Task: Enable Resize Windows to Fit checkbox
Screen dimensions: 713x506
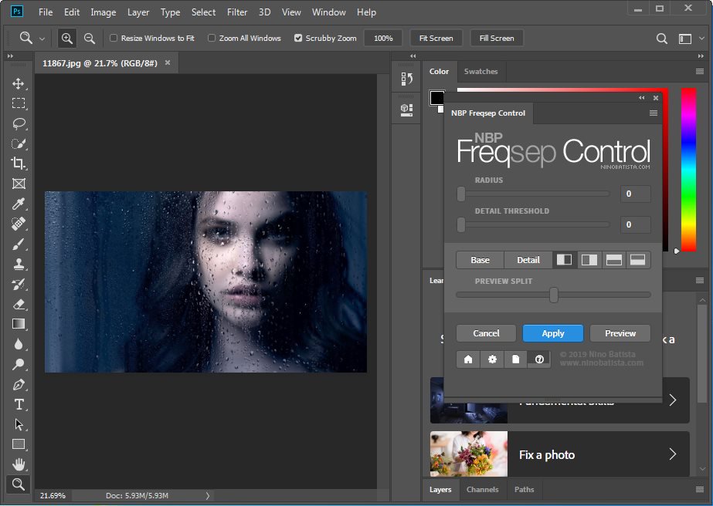Action: (x=114, y=38)
